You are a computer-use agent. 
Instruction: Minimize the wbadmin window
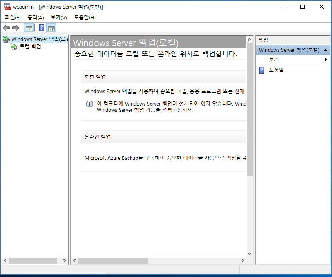coord(284,7)
